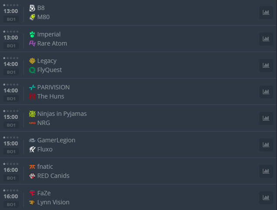
Task: Click the FlyQuest team logo
Action: click(32, 70)
